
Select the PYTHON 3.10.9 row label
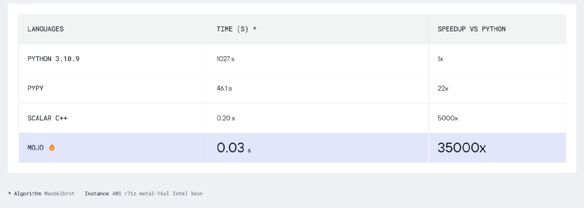coord(53,59)
